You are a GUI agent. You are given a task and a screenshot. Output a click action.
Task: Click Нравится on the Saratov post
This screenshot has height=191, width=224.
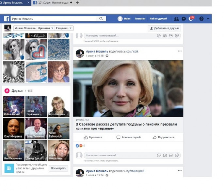[93, 137]
